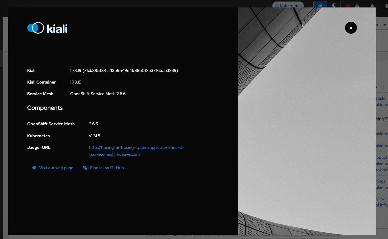Viewport: 388px width, 239px height.
Task: Switch to the light theme sun icon
Action: click(x=320, y=5)
